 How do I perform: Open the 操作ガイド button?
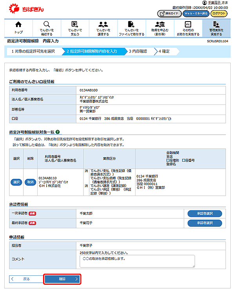coord(169,13)
